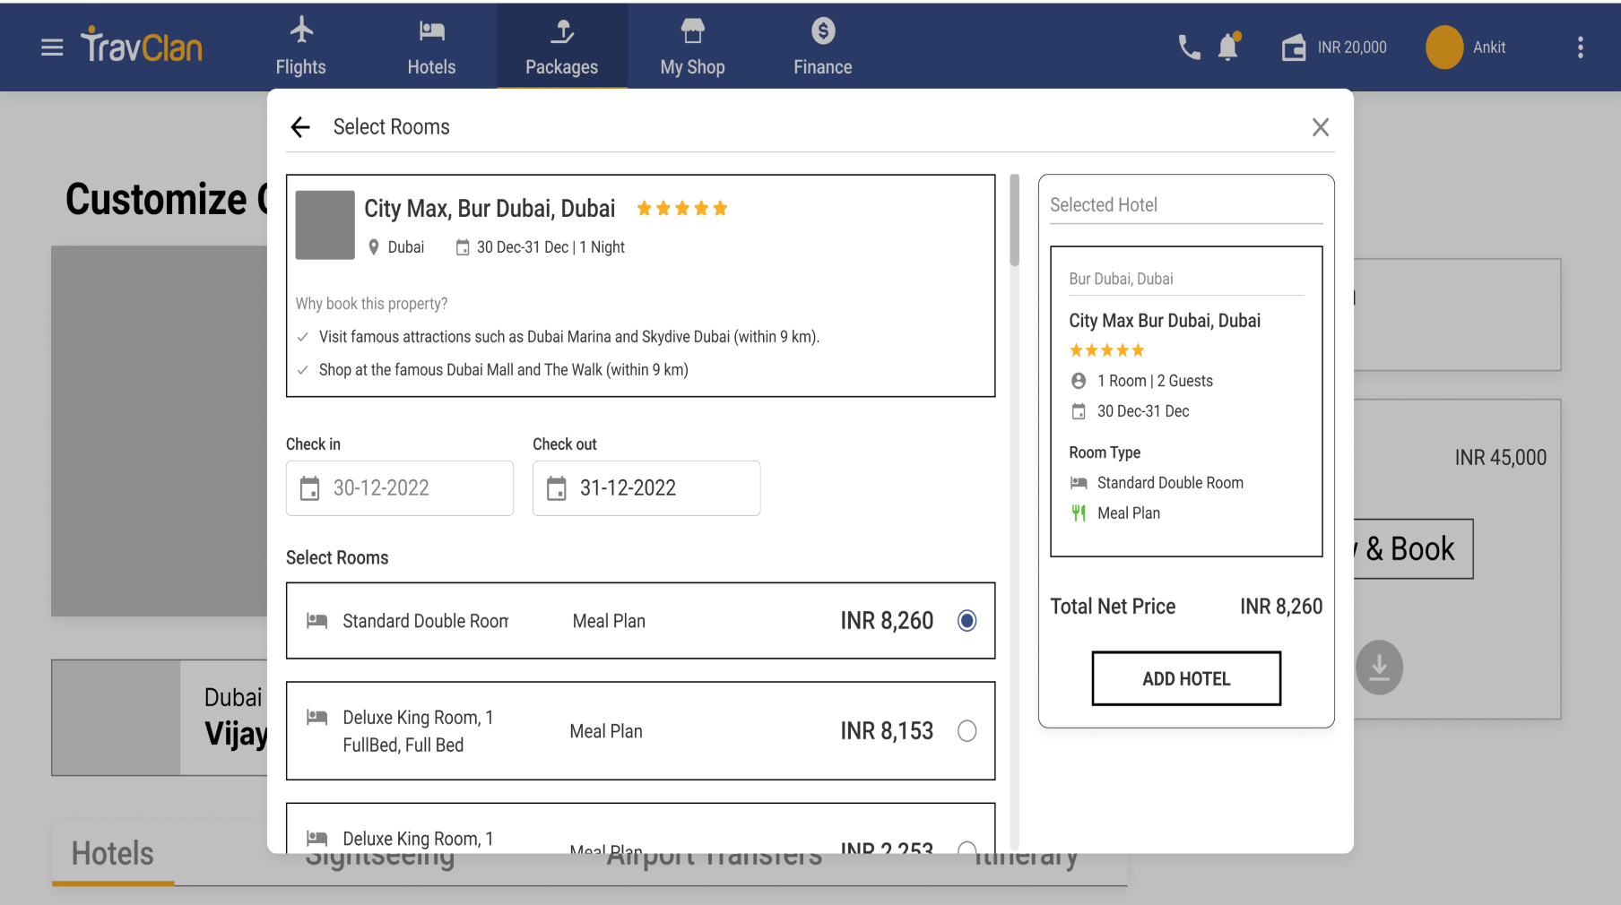Click the dialog's vertical scrollbar
Image resolution: width=1621 pixels, height=905 pixels.
[1015, 220]
